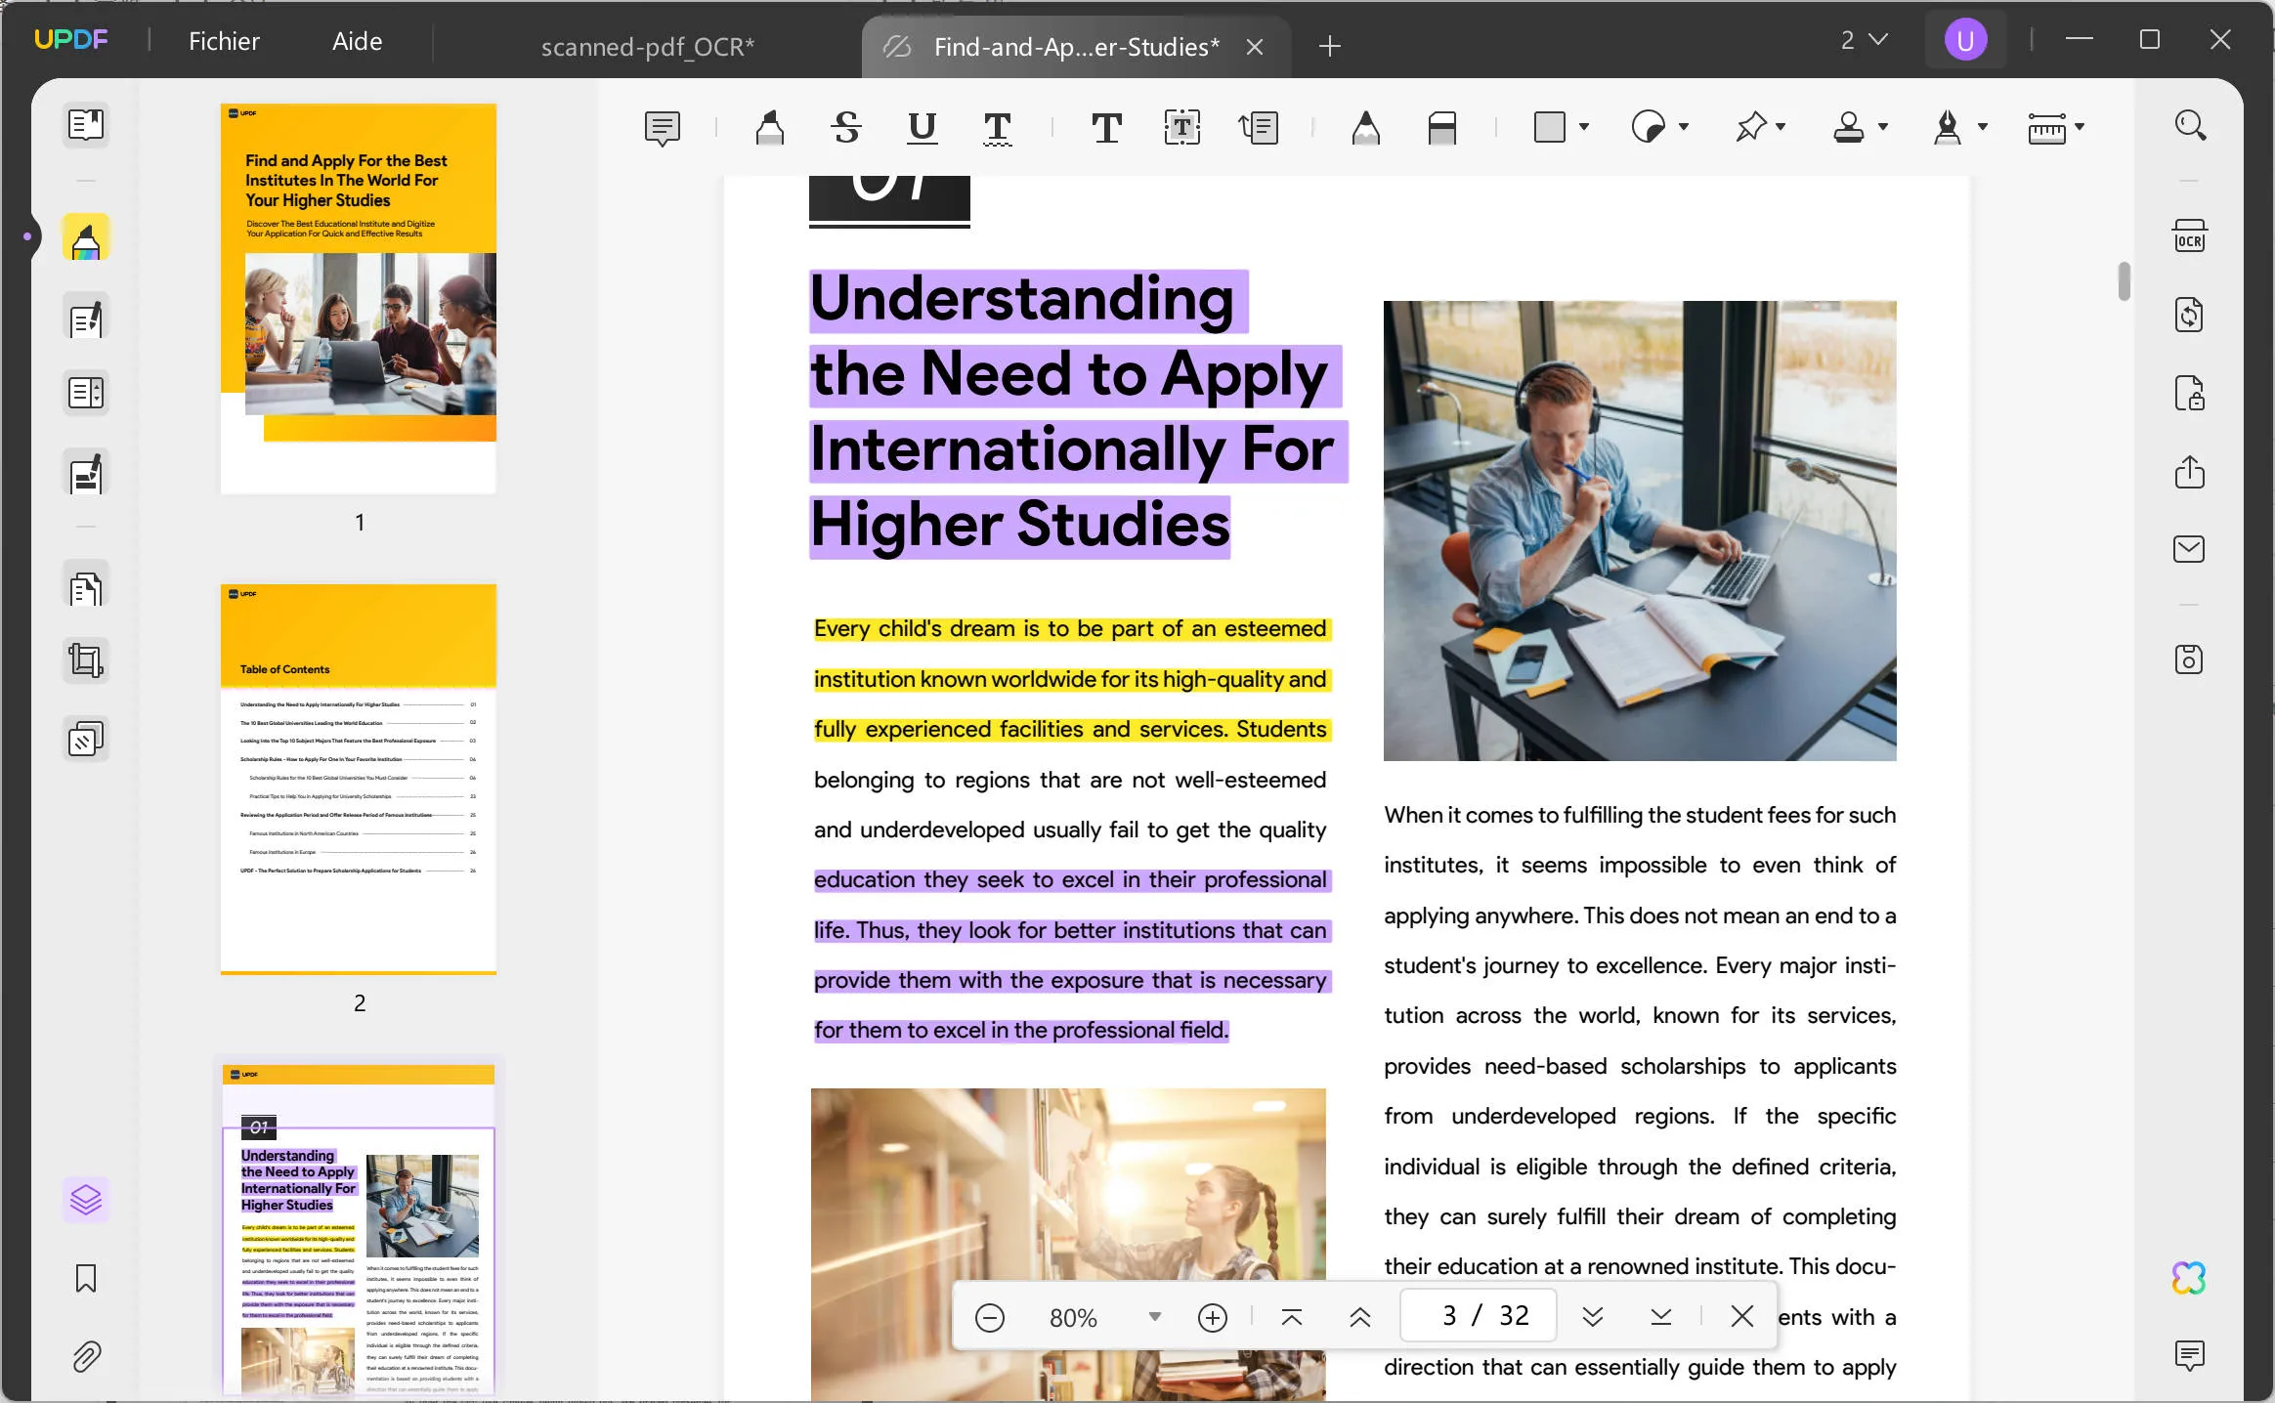Image resolution: width=2275 pixels, height=1403 pixels.
Task: Go to next page arrow
Action: click(1593, 1317)
